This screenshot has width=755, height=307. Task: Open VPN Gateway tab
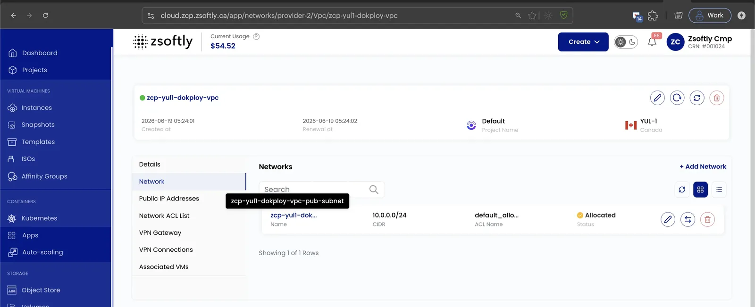[x=189, y=232]
